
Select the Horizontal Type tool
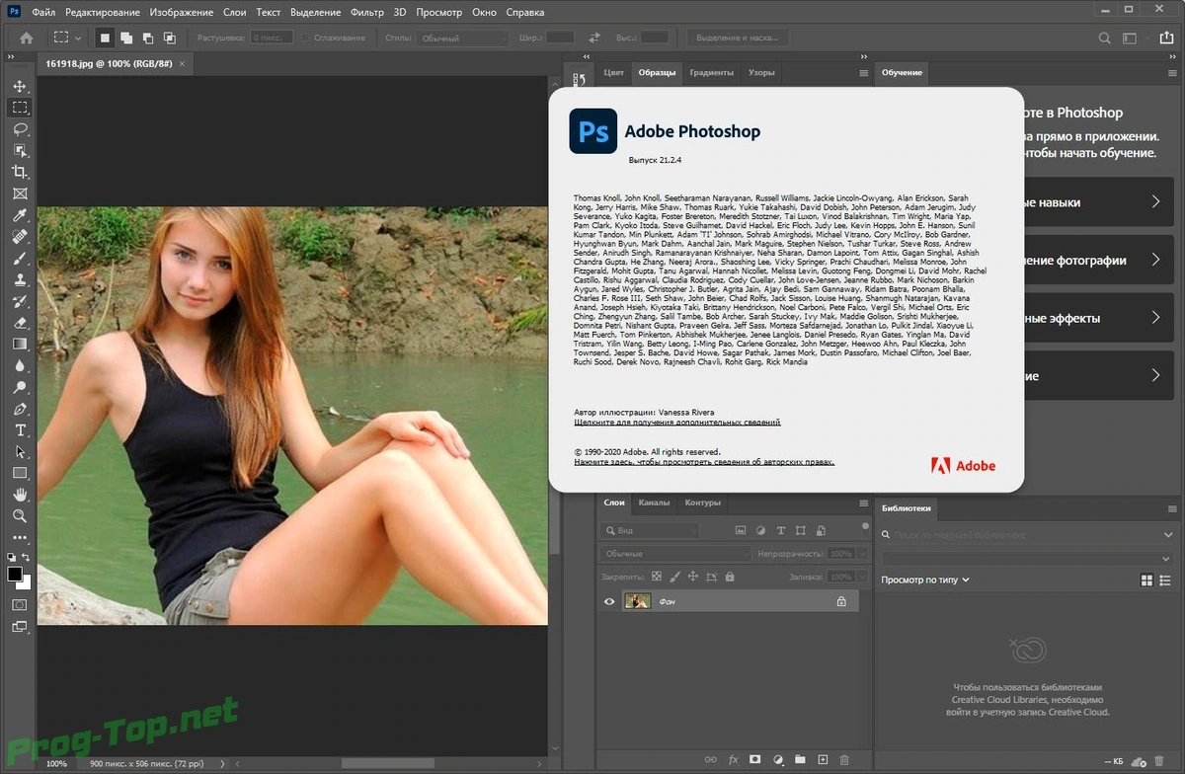(x=20, y=430)
